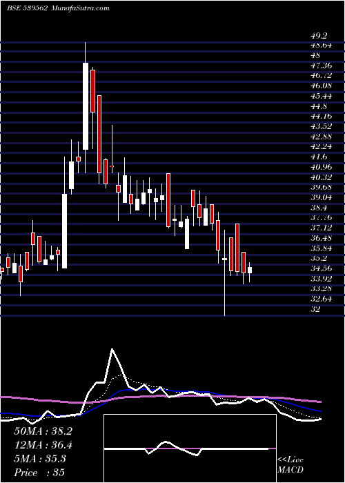Image resolution: width=345 pixels, height=483 pixels.
Task: Select the 36.48 price level label
Action: [321, 238]
